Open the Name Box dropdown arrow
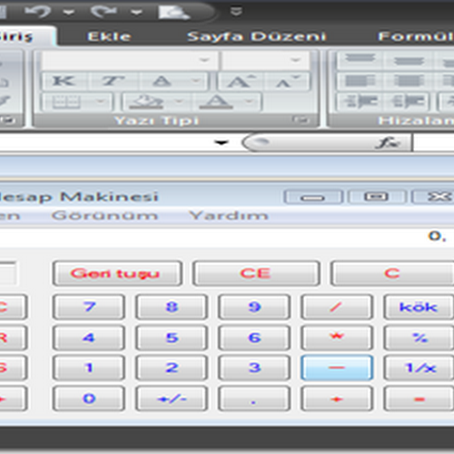 pos(221,142)
